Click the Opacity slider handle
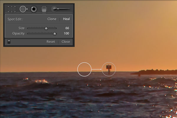Screen dimensions: 177x118 click(55, 34)
